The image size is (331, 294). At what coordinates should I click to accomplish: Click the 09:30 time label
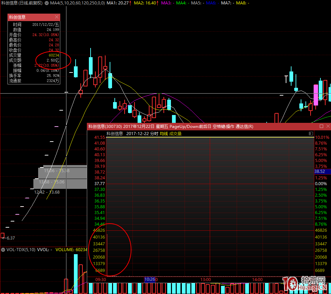click(x=101, y=280)
